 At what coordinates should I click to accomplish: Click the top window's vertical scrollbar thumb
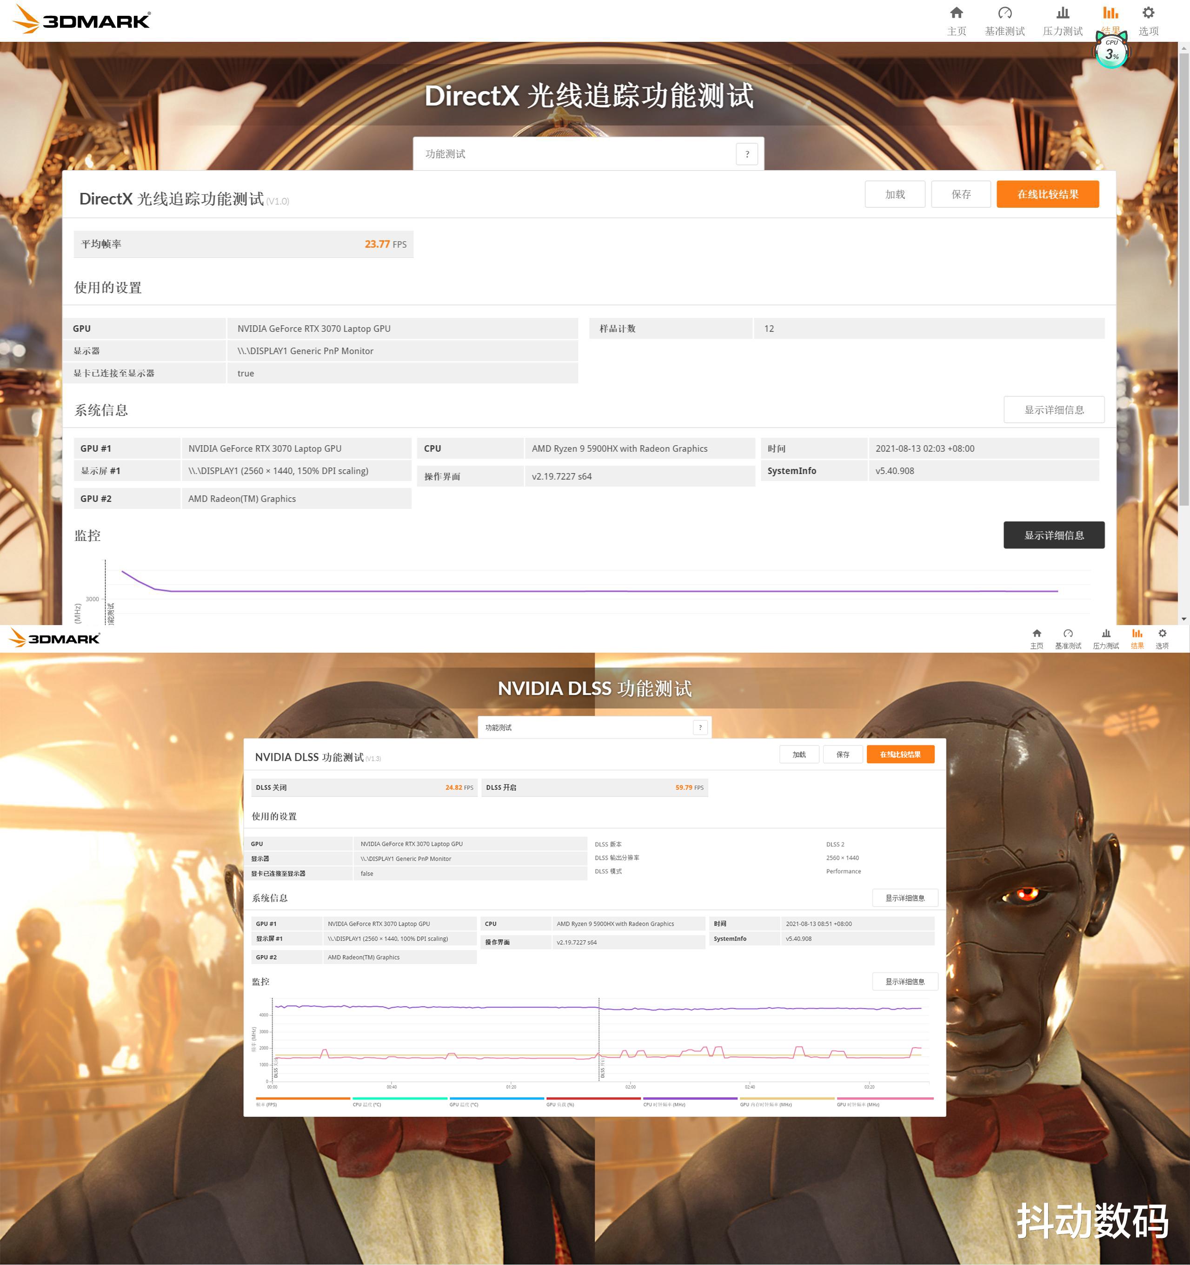tap(1183, 280)
